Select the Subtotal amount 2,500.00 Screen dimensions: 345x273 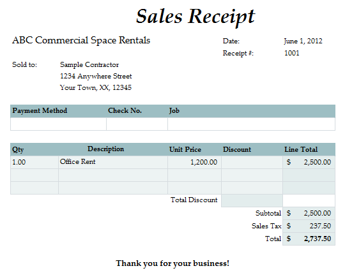(309, 213)
